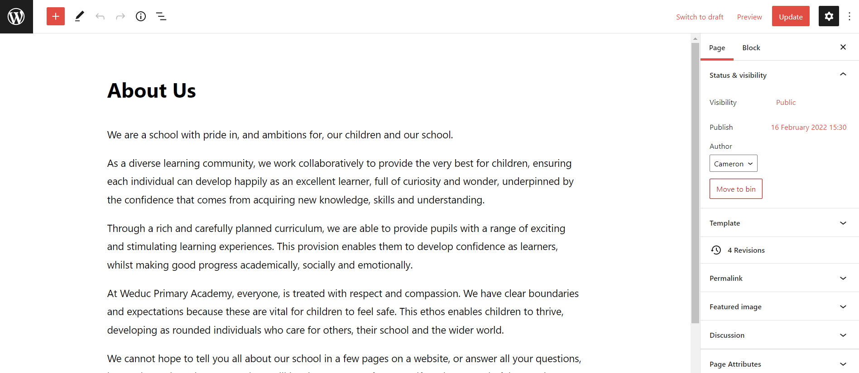Click the editor vertical scrollbar thumb

coord(695,181)
